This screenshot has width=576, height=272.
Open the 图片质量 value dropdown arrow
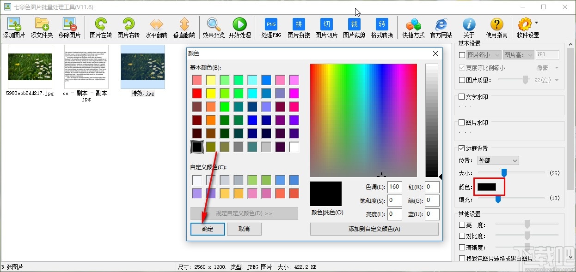coord(557,80)
